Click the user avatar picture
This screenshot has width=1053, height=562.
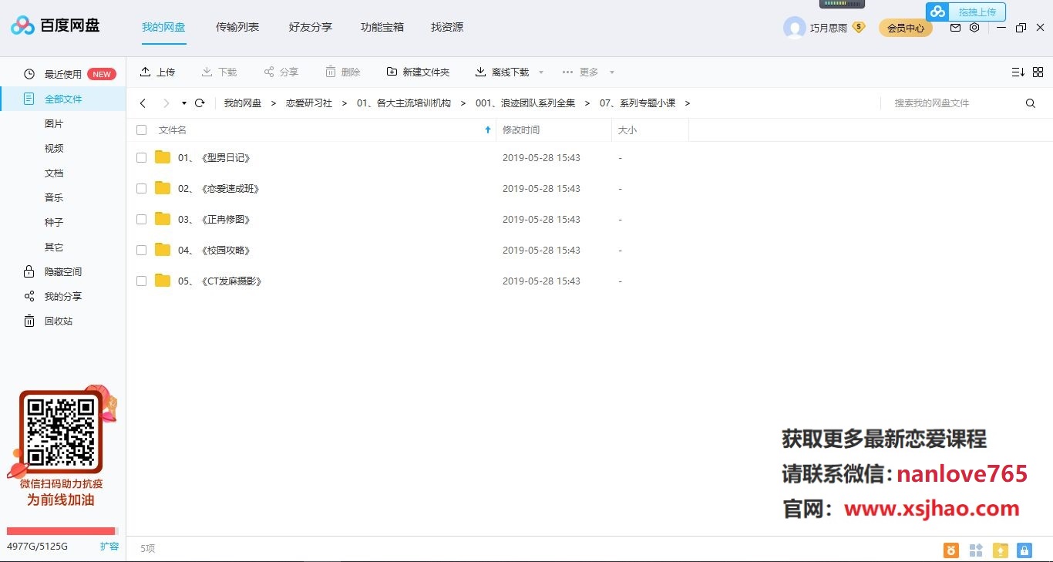[794, 28]
